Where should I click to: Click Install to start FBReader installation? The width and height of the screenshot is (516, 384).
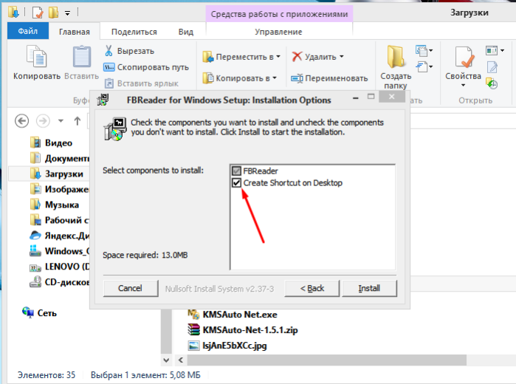point(369,288)
